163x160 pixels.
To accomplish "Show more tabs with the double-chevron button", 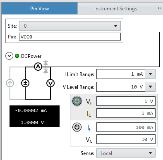I will (x=159, y=8).
